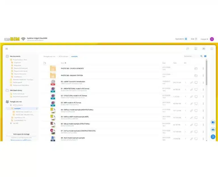Image resolution: width=218 pixels, height=177 pixels.
Task: Open options menu beside examples folder in sidebar
Action: pyautogui.click(x=37, y=109)
